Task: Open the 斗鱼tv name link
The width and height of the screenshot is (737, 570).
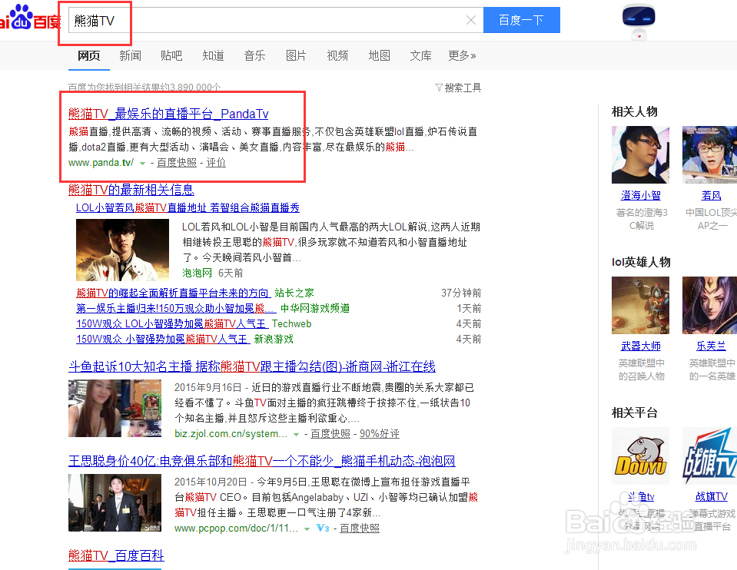Action: [641, 496]
